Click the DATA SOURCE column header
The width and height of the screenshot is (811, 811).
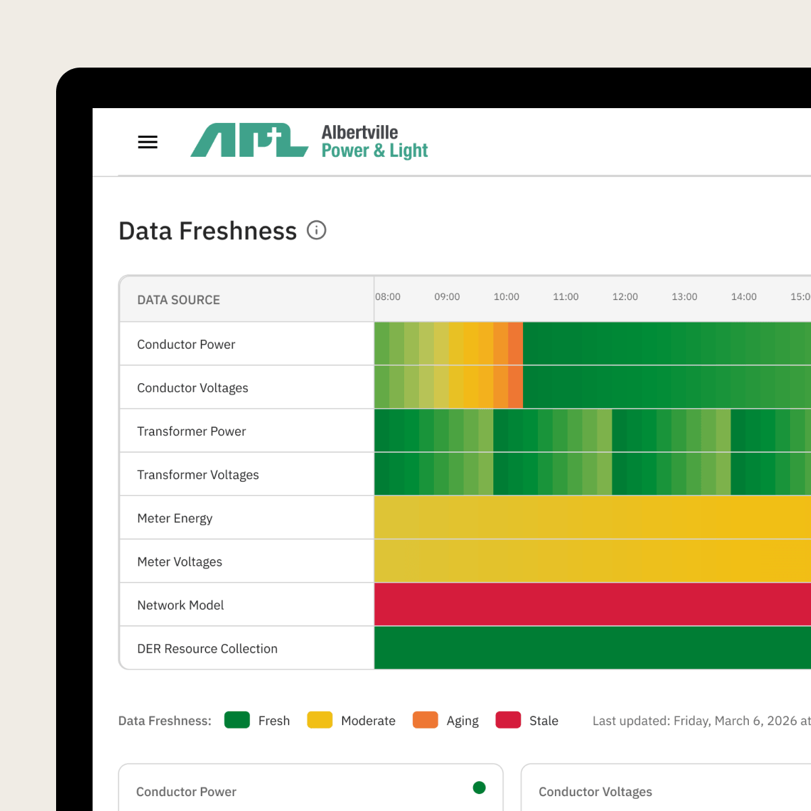pyautogui.click(x=178, y=300)
